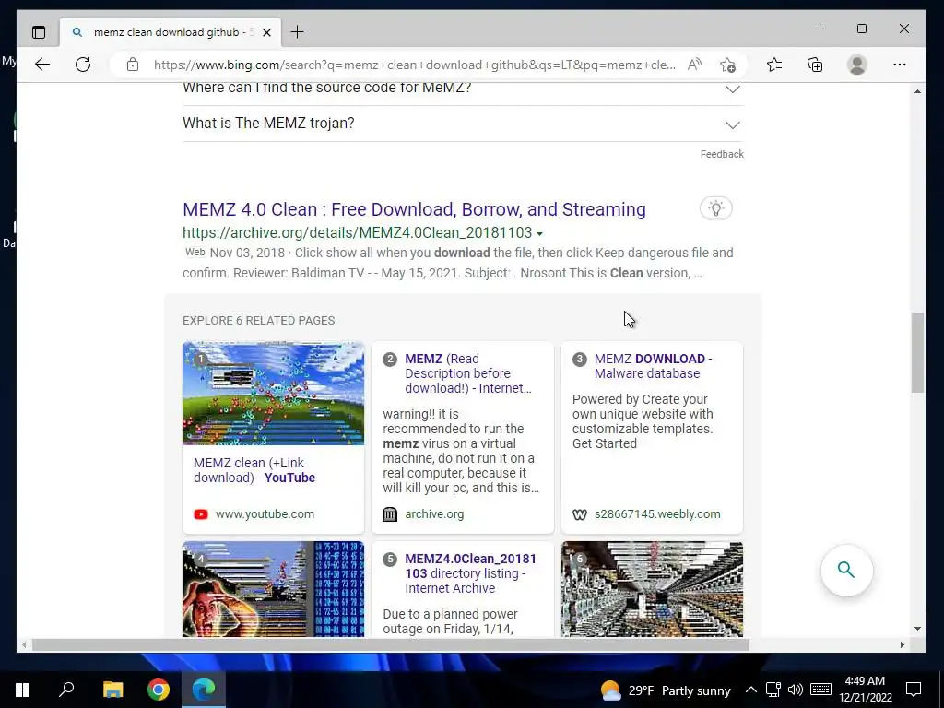Refresh the Bing search page
Image resolution: width=944 pixels, height=708 pixels.
tap(83, 65)
